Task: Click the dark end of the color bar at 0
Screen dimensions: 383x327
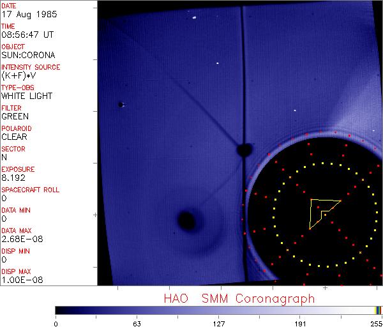Action: pos(58,310)
